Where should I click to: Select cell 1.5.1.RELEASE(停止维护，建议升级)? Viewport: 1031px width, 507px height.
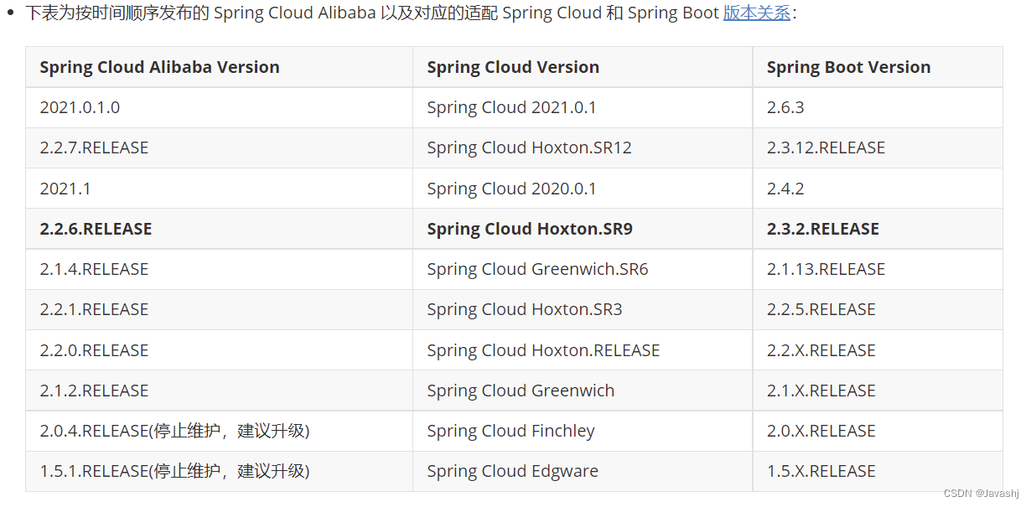tap(219, 471)
